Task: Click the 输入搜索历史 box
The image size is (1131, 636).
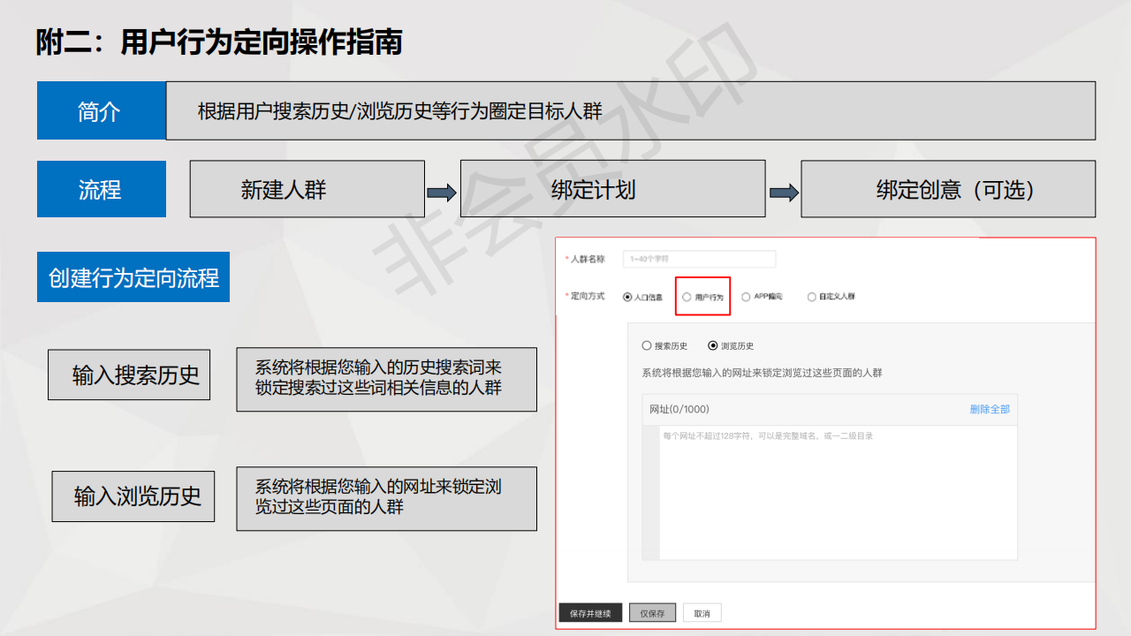Action: click(129, 375)
